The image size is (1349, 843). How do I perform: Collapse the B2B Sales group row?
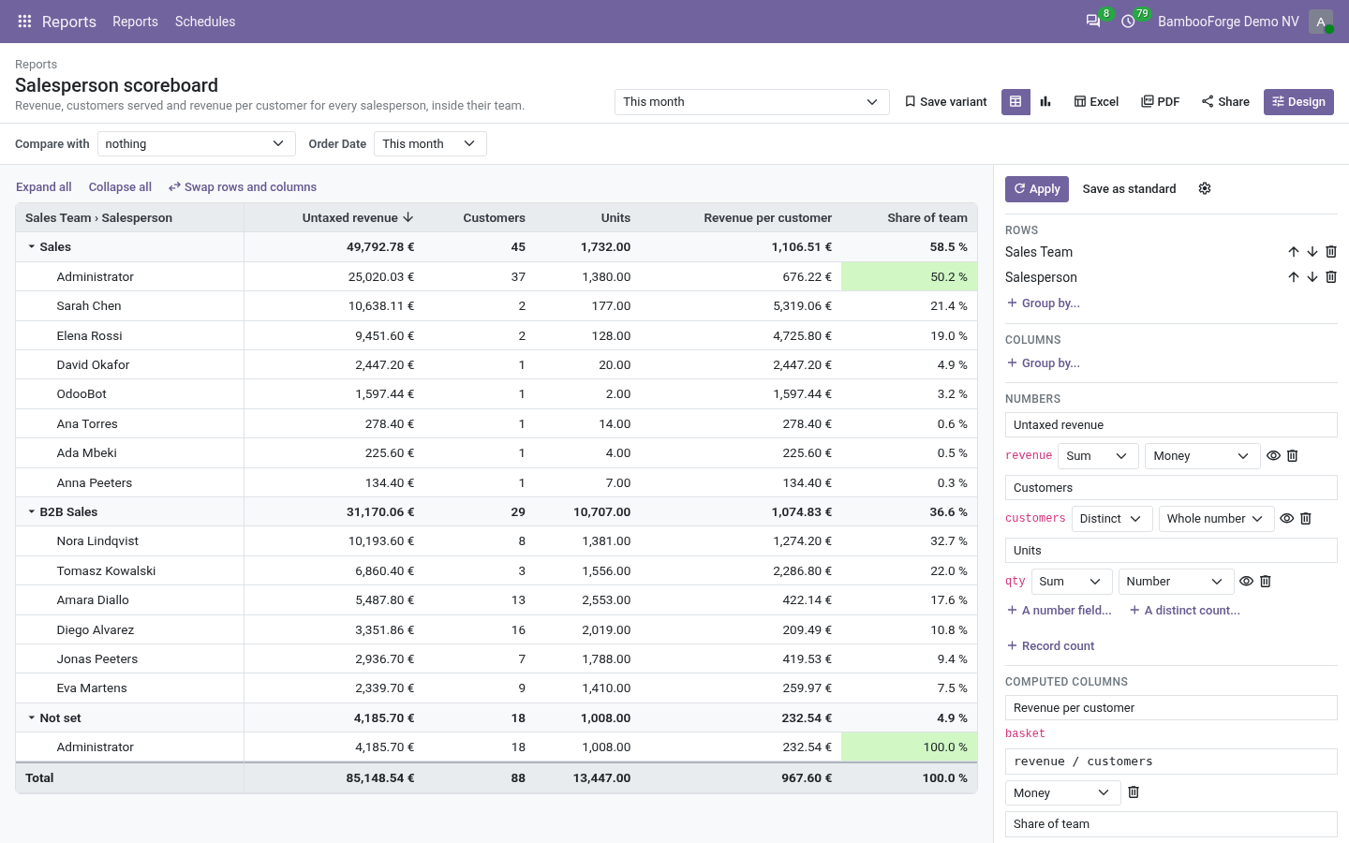click(x=32, y=512)
